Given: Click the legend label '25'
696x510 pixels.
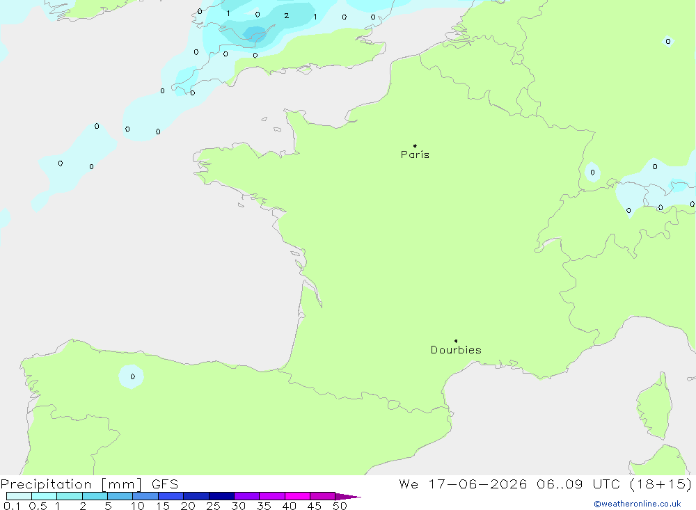Looking at the screenshot, I should (213, 506).
